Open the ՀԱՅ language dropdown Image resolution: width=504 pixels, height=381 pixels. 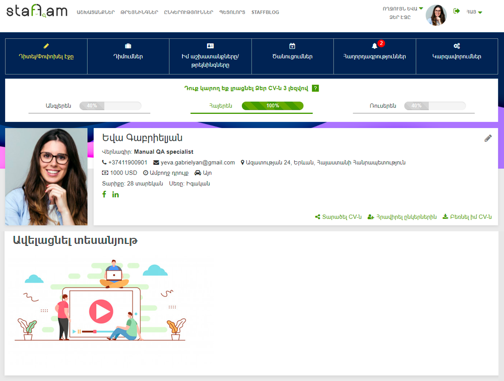[x=474, y=12]
